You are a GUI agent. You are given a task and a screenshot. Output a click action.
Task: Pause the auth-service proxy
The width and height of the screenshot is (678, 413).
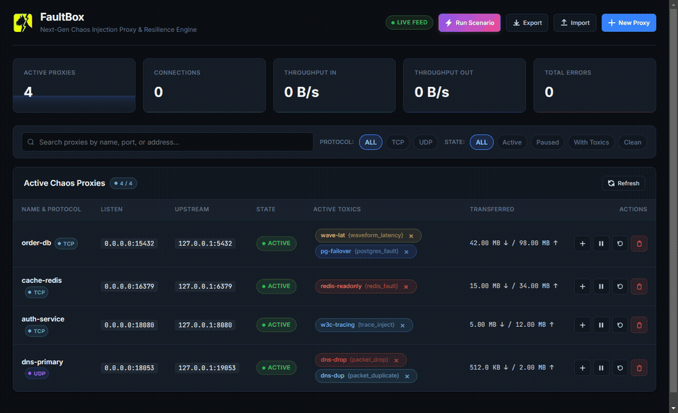click(601, 325)
